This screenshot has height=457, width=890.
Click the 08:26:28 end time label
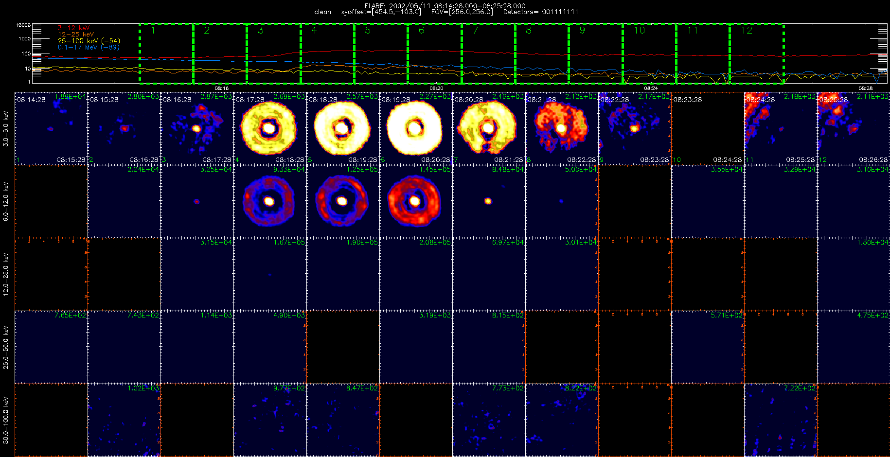(x=873, y=159)
